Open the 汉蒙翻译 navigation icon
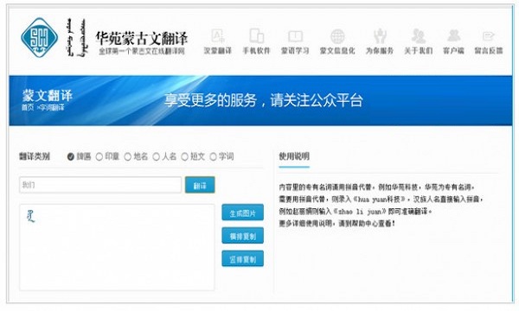Viewport: 519px width, 311px height. click(218, 35)
